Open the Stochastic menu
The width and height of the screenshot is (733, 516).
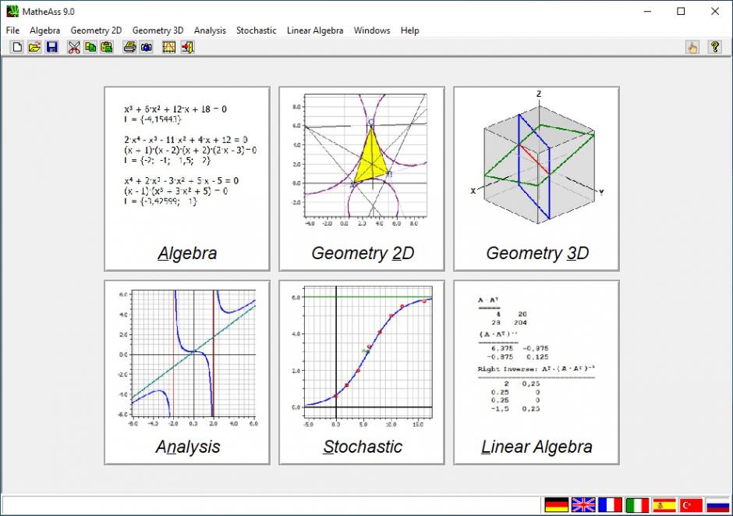[x=257, y=30]
